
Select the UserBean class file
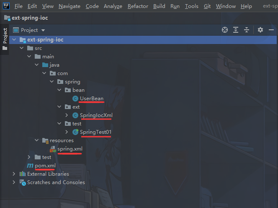[92, 99]
